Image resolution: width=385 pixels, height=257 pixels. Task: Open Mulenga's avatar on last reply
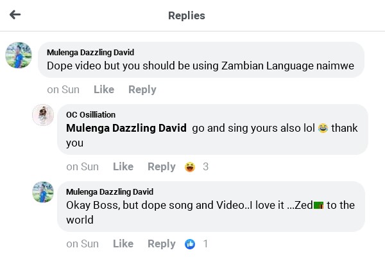[43, 192]
